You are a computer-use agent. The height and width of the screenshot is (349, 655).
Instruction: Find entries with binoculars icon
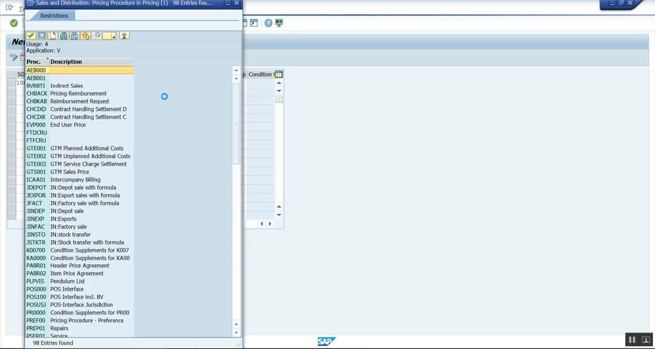coord(63,36)
